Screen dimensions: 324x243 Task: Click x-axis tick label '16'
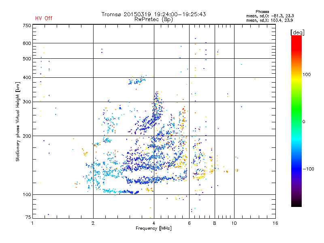[275, 223]
